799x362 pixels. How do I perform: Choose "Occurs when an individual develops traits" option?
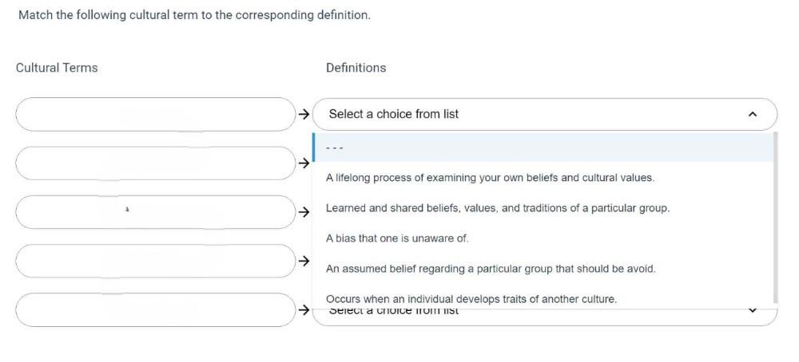tap(471, 298)
